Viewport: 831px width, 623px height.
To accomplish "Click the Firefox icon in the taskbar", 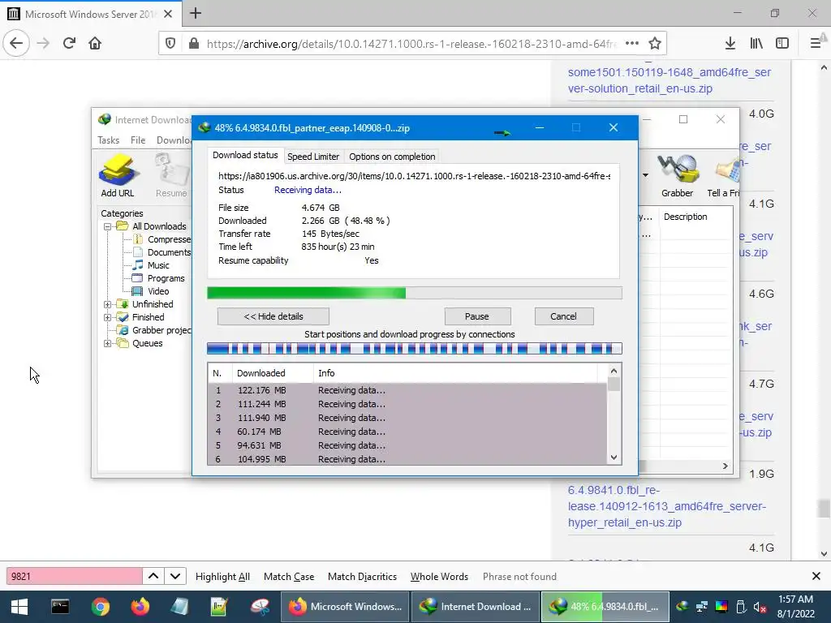I will 140,607.
